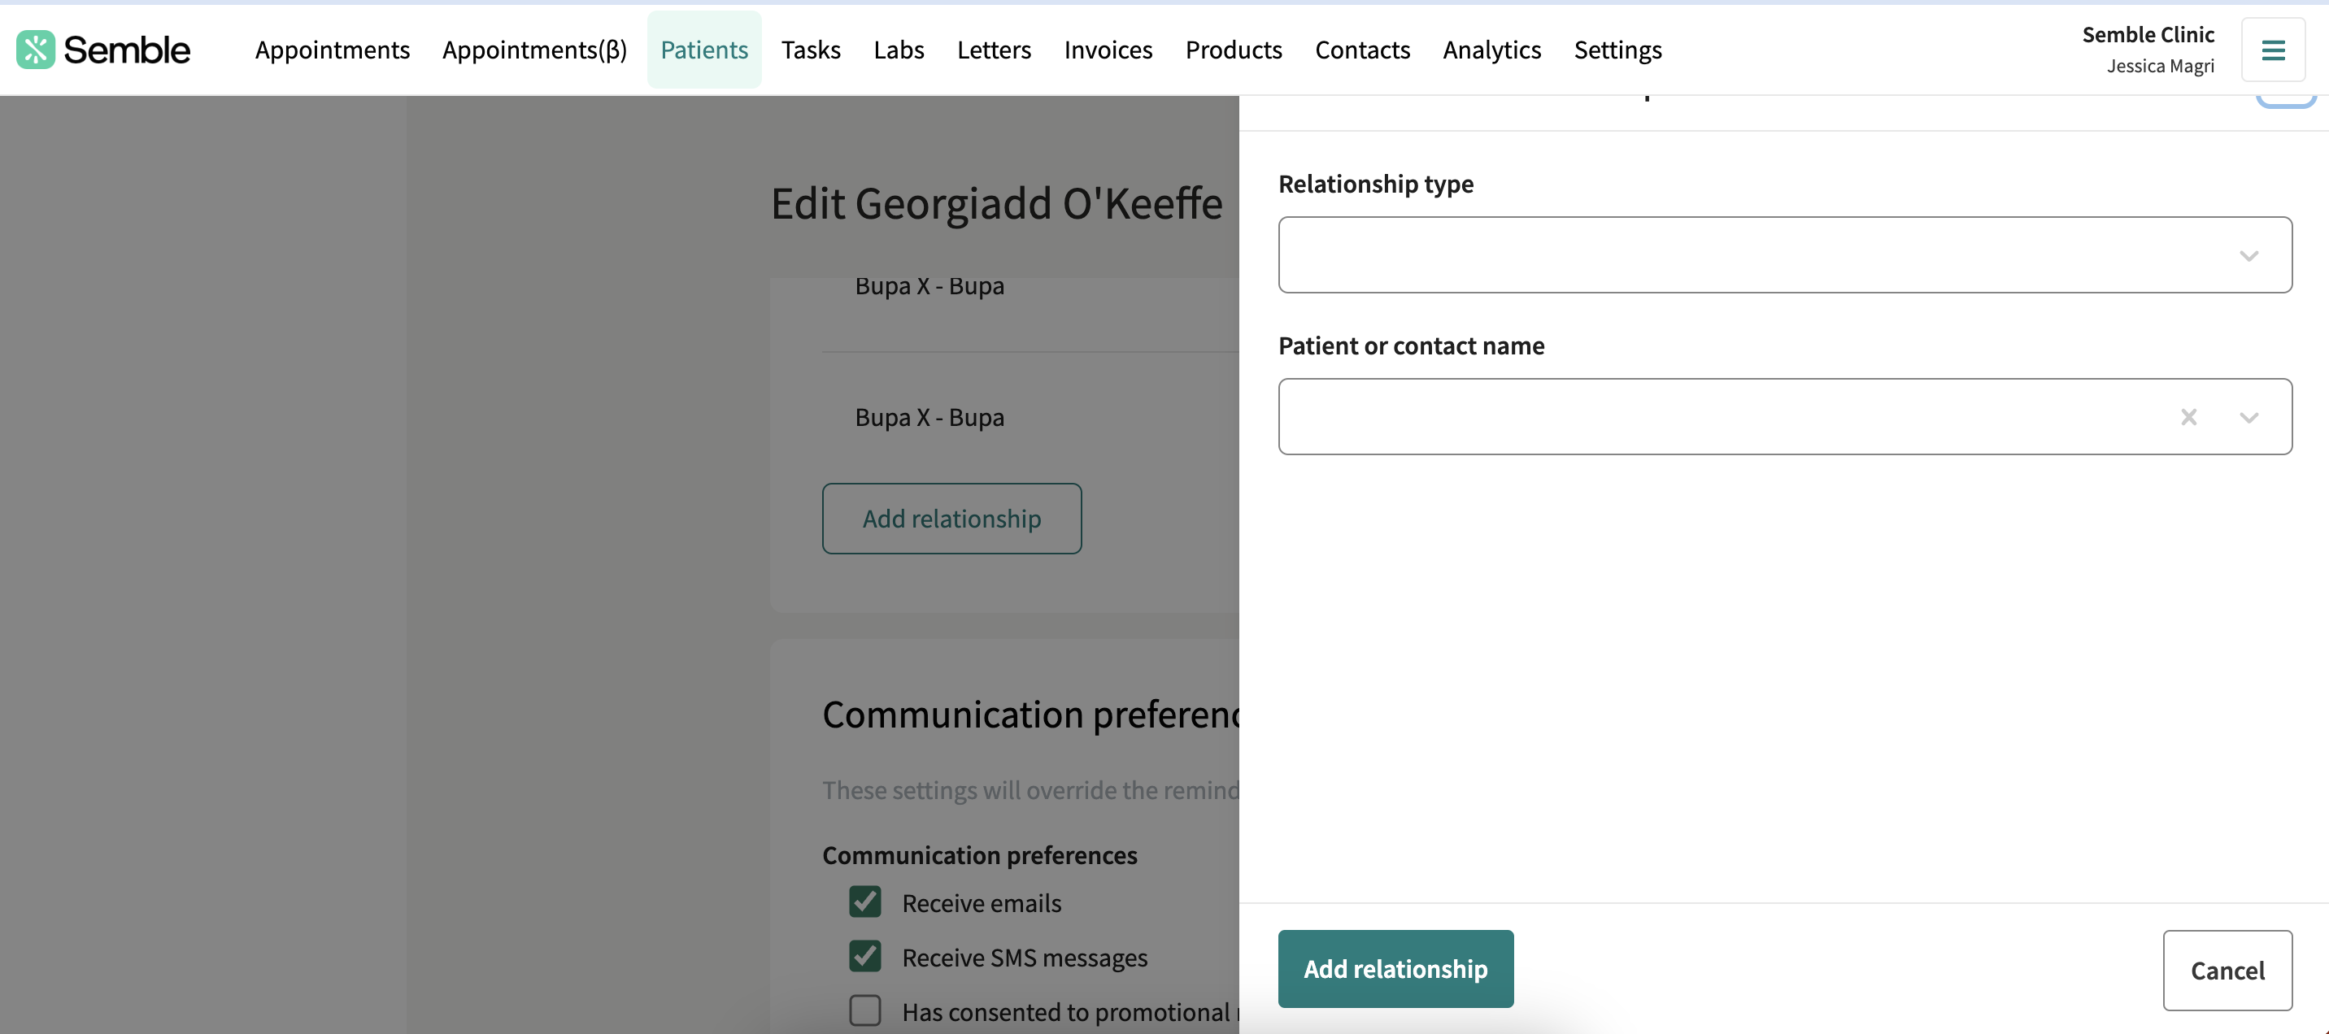The image size is (2329, 1034).
Task: Clear the patient or contact name field
Action: point(2189,417)
